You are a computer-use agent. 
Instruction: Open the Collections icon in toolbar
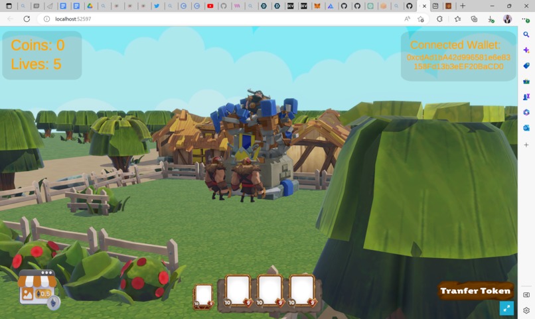pyautogui.click(x=474, y=19)
